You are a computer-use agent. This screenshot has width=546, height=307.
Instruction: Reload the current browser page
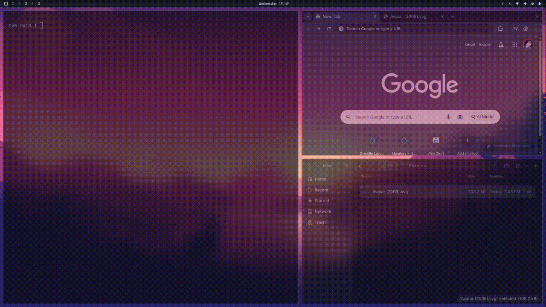pyautogui.click(x=329, y=29)
